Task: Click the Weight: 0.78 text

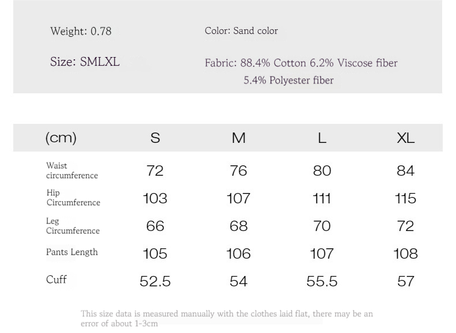Action: tap(81, 31)
